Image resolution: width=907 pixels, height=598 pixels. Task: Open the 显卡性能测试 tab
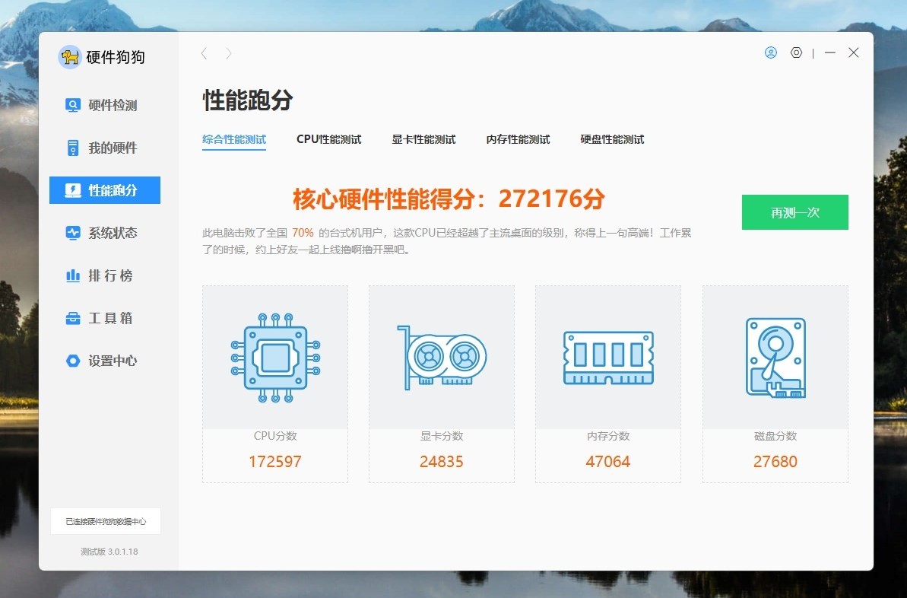tap(423, 139)
